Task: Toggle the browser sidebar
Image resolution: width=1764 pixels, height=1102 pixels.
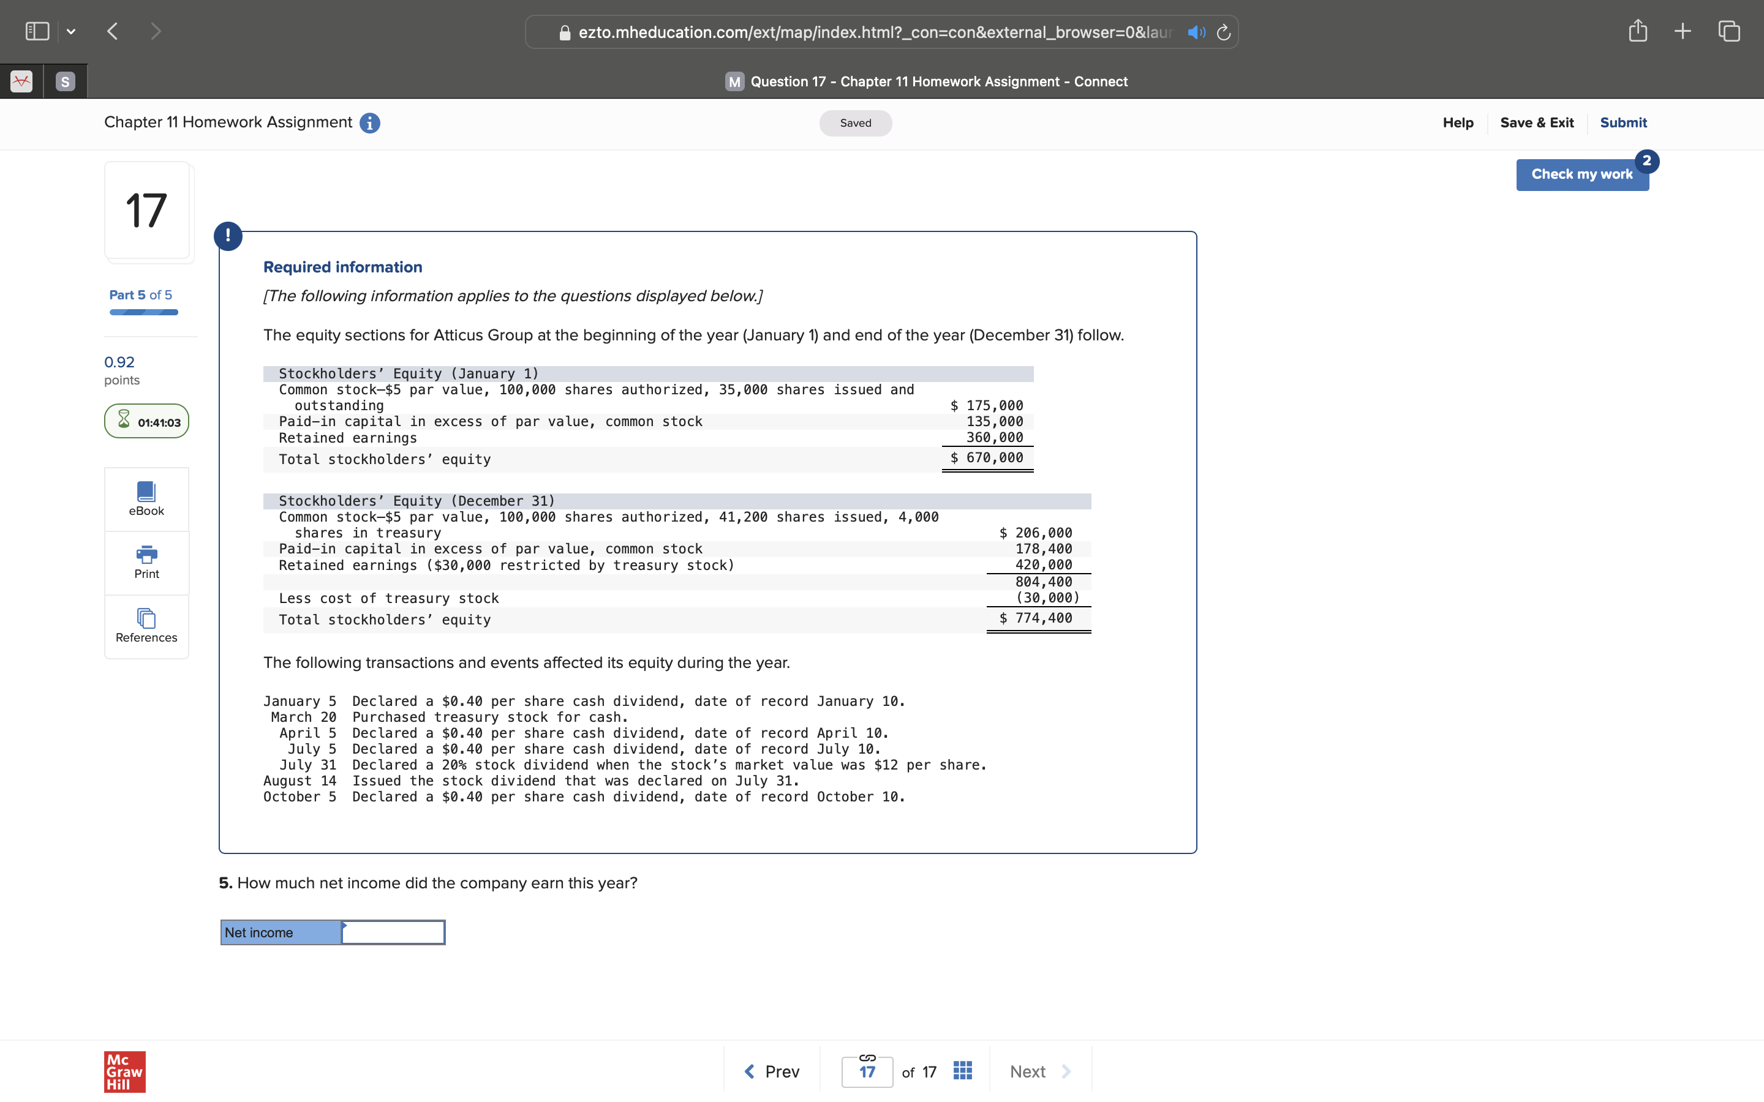Action: pos(37,31)
